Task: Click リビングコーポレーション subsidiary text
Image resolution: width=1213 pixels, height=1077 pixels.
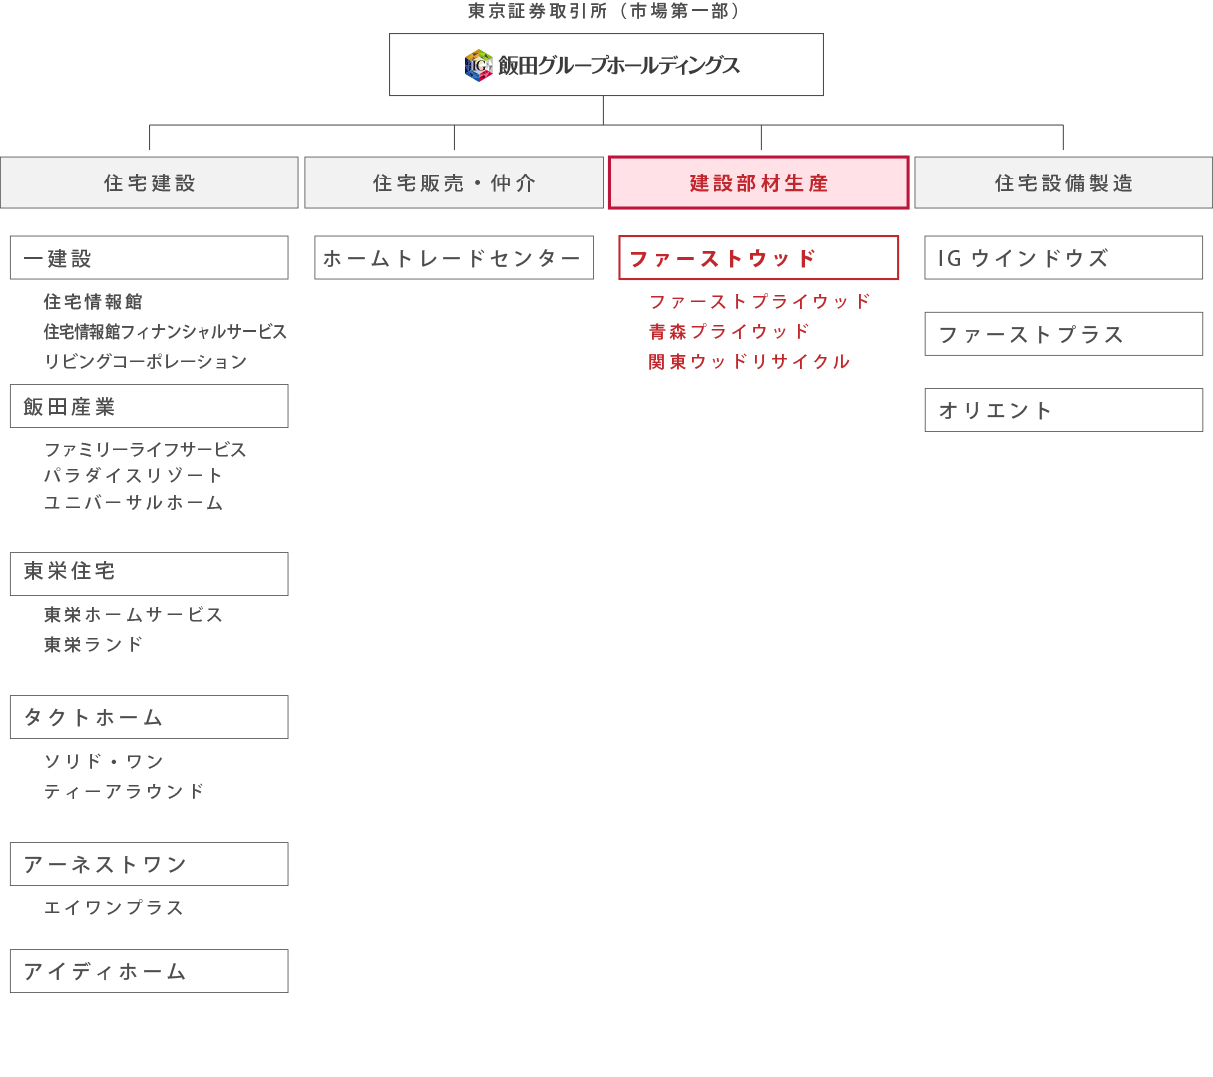Action: (146, 361)
